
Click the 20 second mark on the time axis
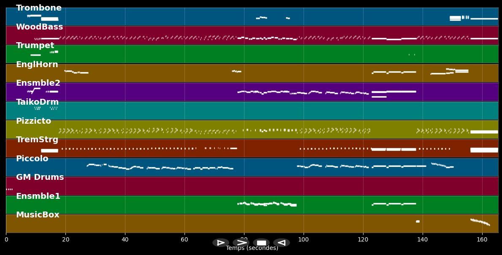[65, 239]
